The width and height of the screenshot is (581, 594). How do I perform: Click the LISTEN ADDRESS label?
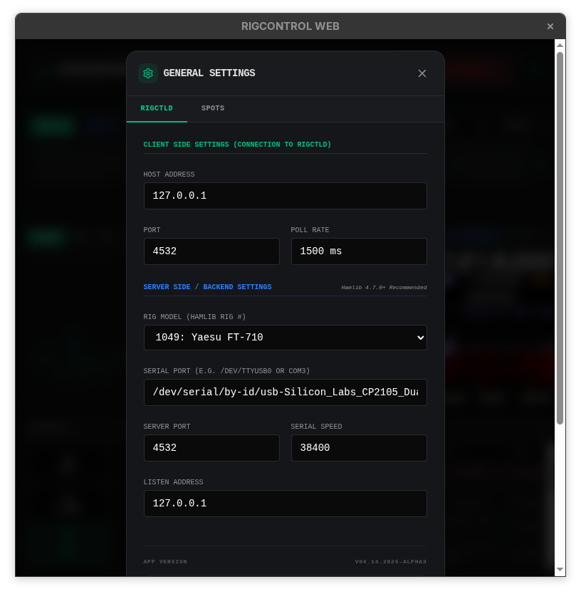tap(174, 482)
